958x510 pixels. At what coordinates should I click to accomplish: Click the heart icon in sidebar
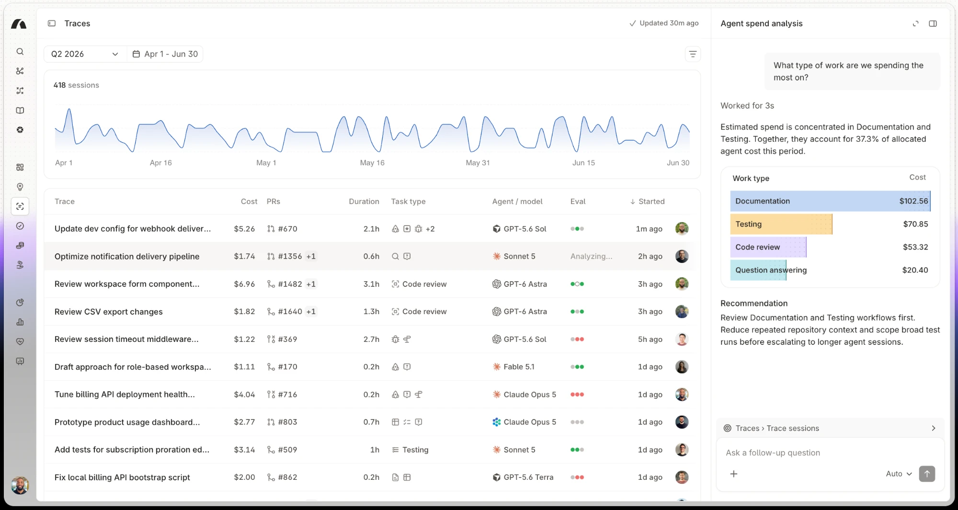pos(20,342)
